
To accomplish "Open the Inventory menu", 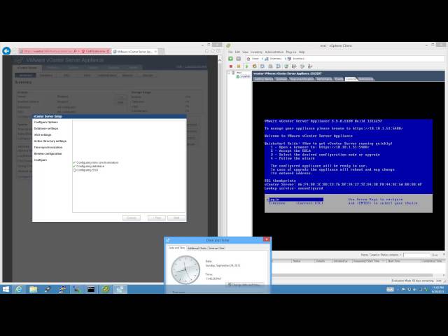I will [256, 52].
